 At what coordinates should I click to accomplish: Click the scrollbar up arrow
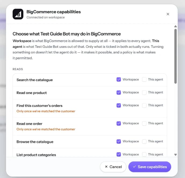[175, 26]
